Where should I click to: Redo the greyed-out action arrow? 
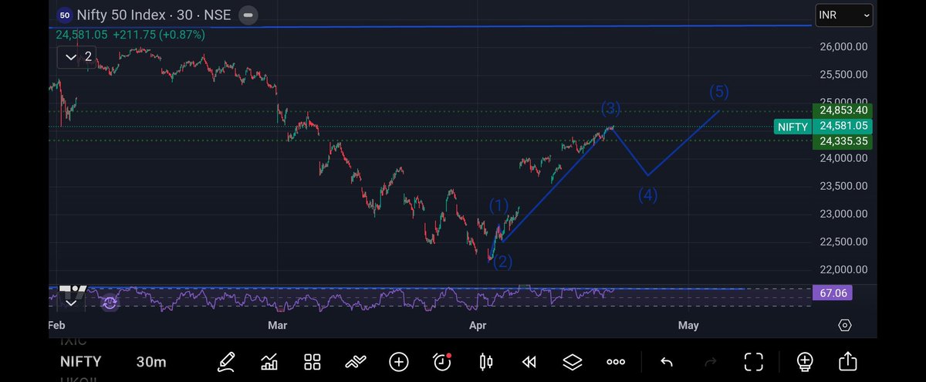tap(711, 361)
